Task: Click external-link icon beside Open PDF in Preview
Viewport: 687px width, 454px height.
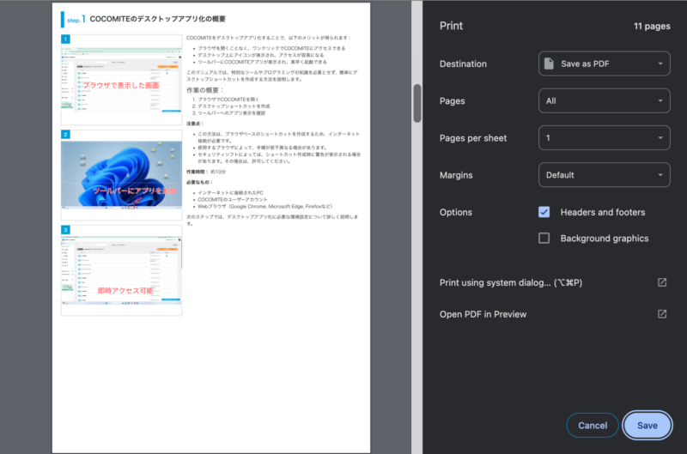Action: (662, 314)
